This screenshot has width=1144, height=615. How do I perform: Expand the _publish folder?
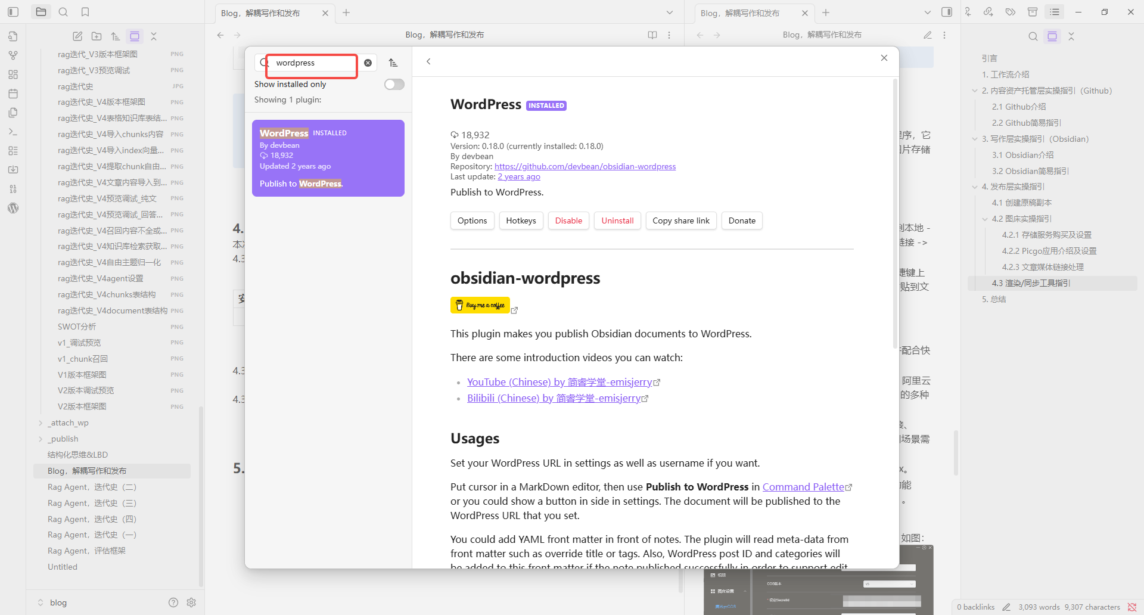[41, 439]
